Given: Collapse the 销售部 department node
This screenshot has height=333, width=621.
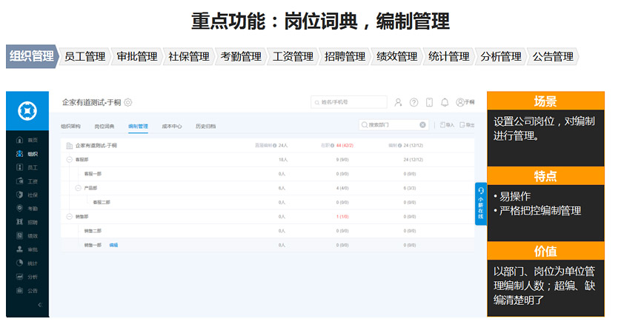Looking at the screenshot, I should (70, 217).
